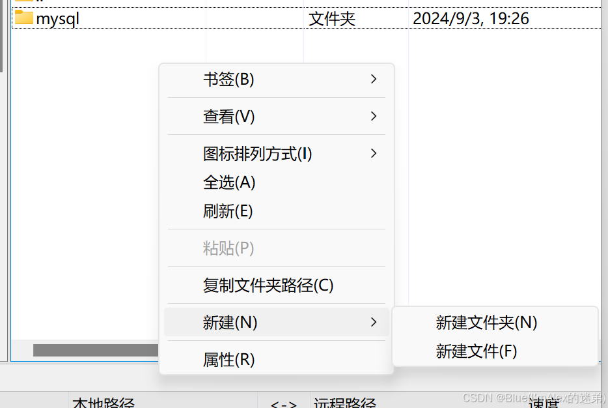
Task: Create new folder via 新建文件夹(N)
Action: (x=495, y=322)
